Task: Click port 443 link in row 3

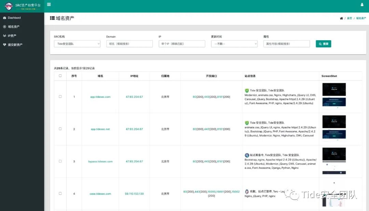Action: [206, 162]
